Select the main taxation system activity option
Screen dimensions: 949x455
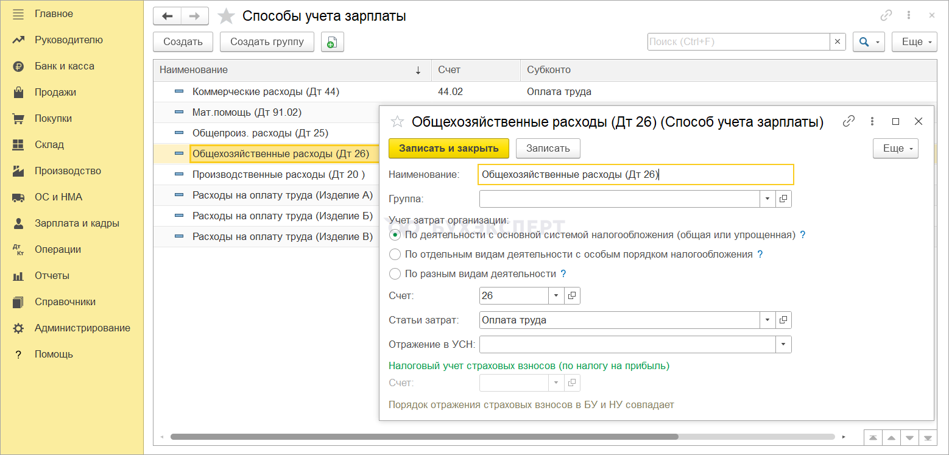tap(395, 235)
